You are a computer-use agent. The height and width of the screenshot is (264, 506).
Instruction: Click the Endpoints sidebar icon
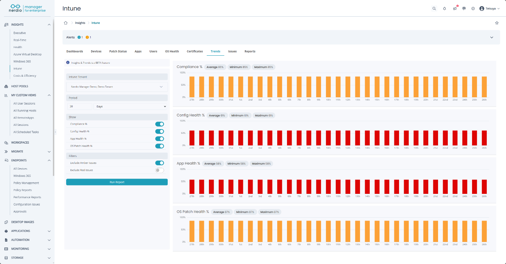6,160
